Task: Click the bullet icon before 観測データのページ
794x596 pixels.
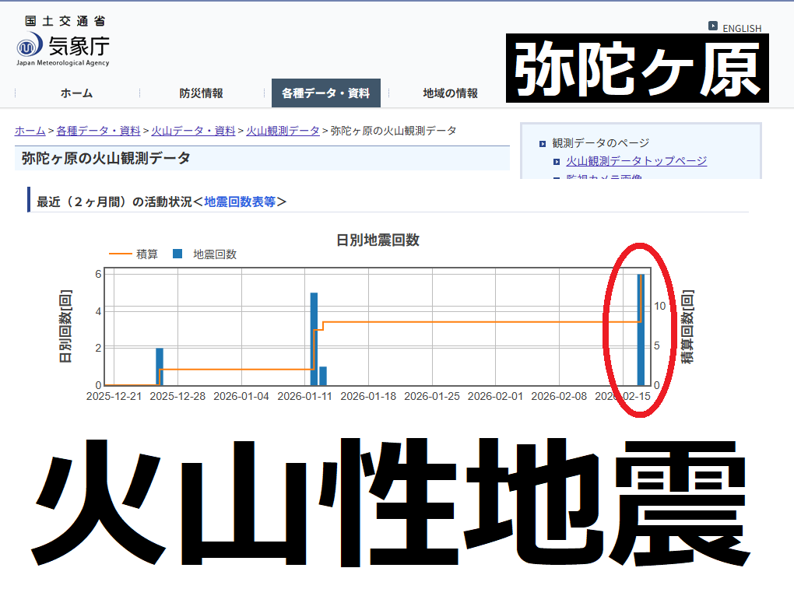Action: pyautogui.click(x=543, y=143)
